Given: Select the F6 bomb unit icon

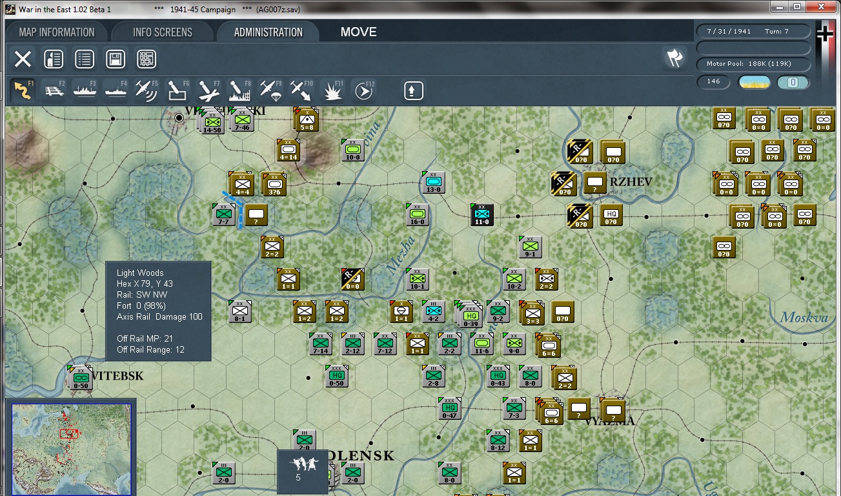Looking at the screenshot, I should (x=177, y=90).
